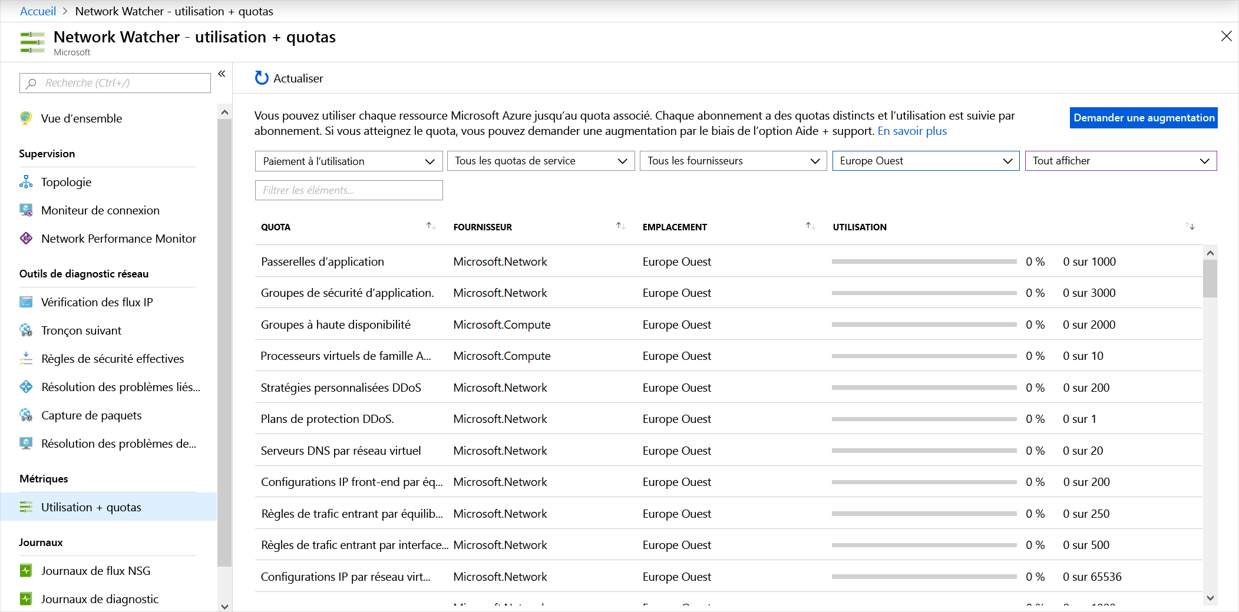The image size is (1239, 612).
Task: Select Capture de paquets menu item
Action: (91, 415)
